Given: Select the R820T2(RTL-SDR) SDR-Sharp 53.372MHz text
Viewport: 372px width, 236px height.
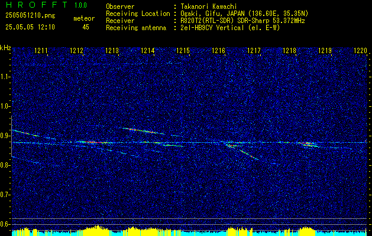Looking at the screenshot, I should [242, 21].
